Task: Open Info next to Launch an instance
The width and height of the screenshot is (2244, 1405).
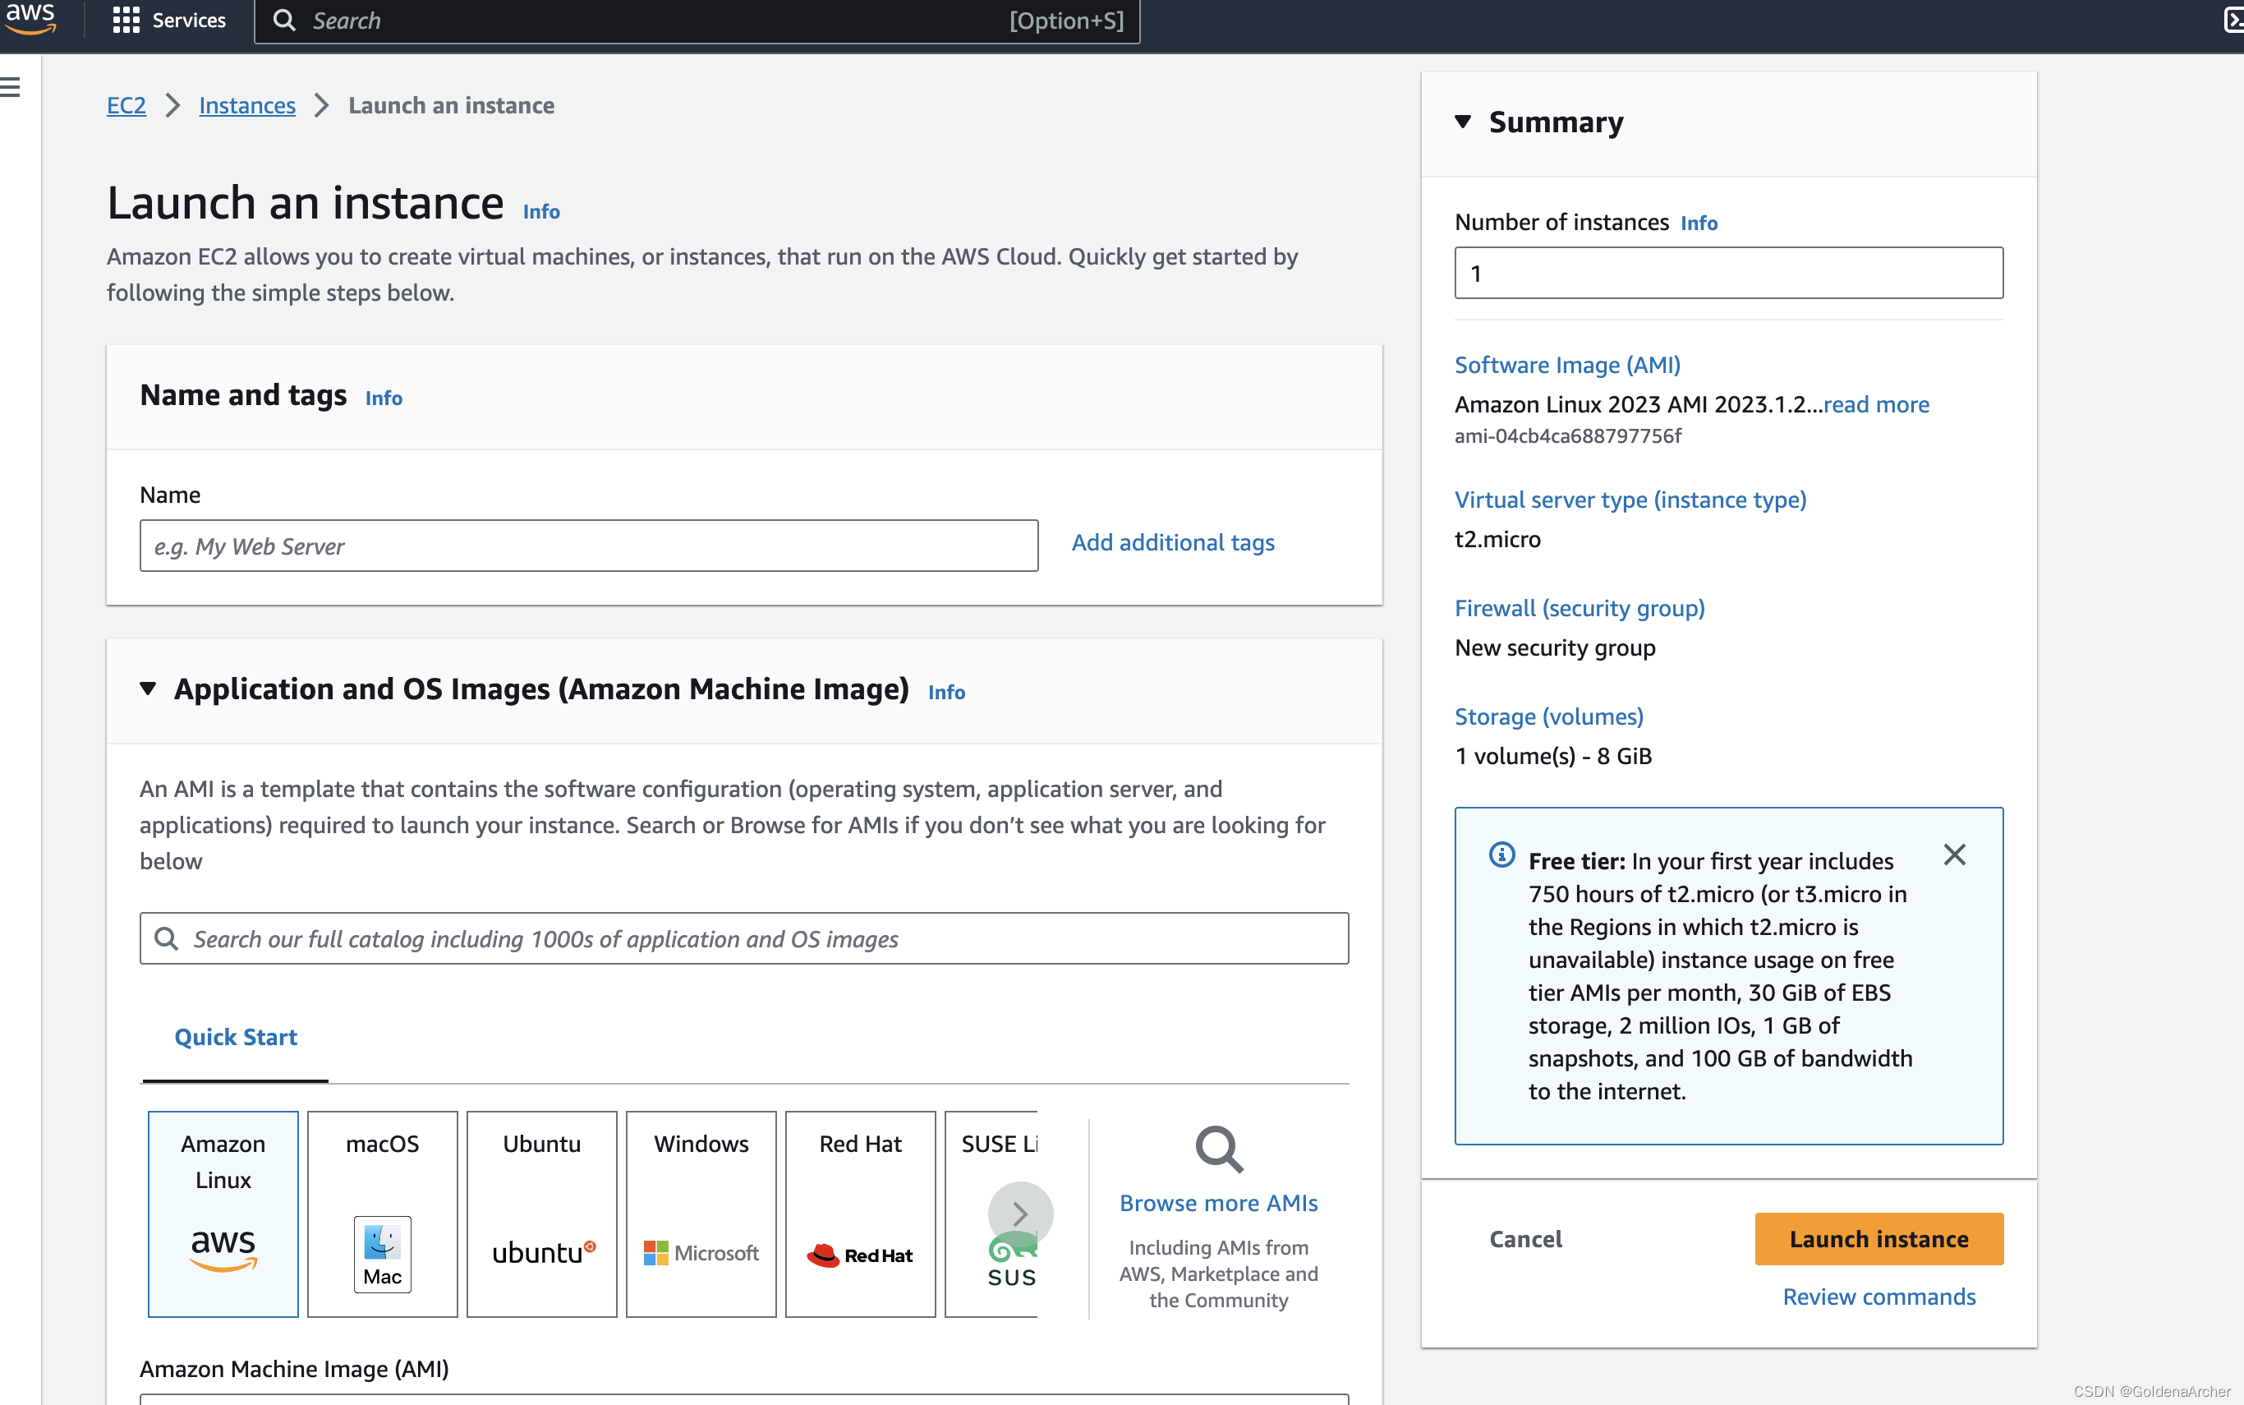Action: tap(540, 212)
